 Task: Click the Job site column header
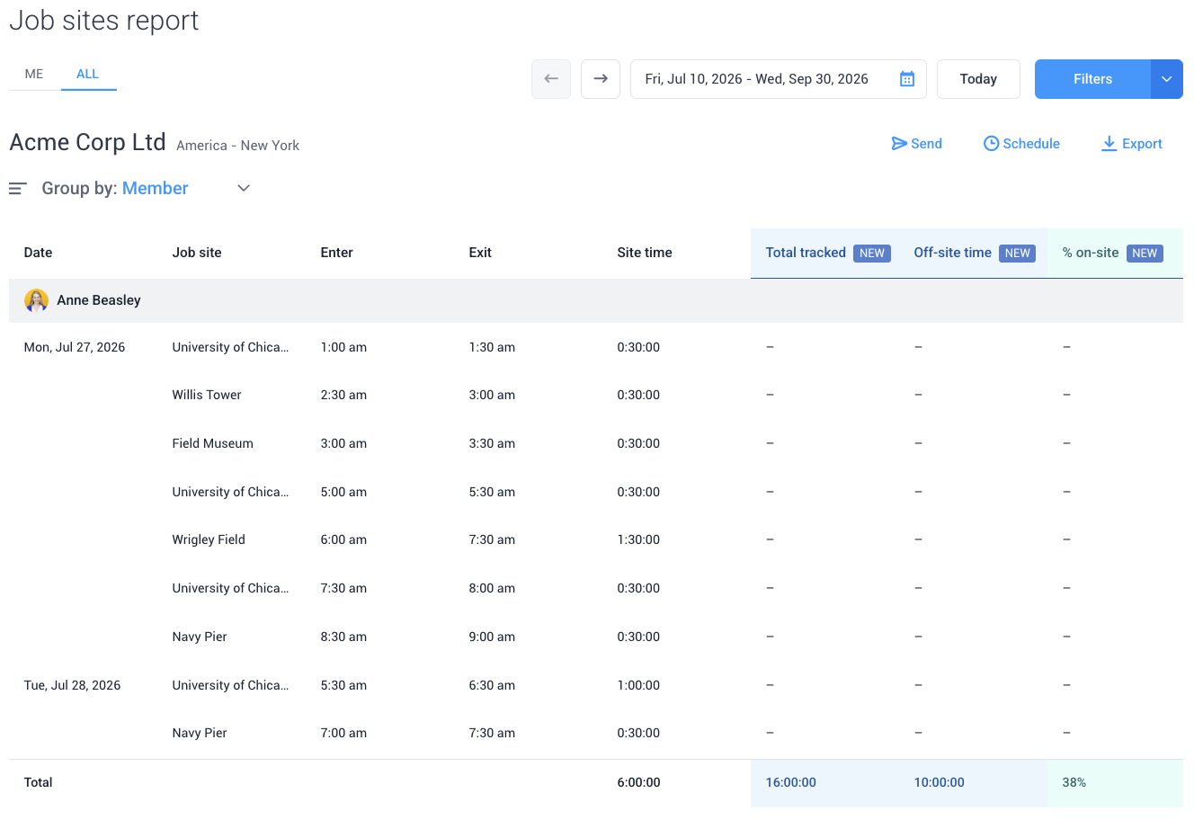click(197, 253)
